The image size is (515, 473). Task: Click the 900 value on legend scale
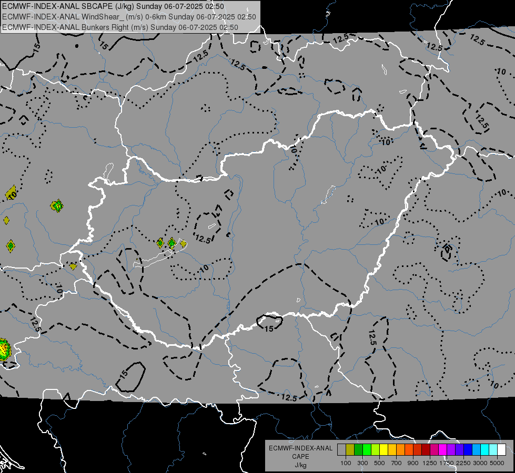tap(413, 463)
